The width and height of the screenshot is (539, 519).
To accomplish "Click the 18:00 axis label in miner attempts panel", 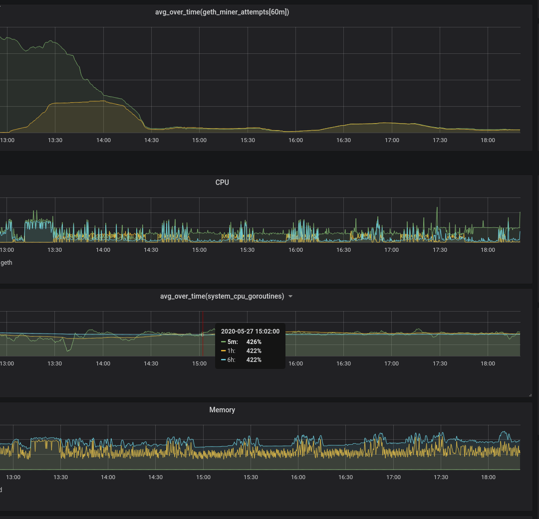I will (x=488, y=140).
